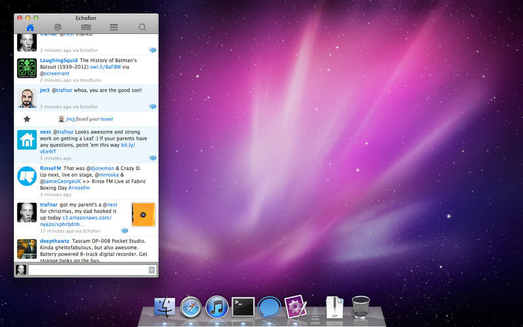Switch to the Mentions @ tab
Viewport: 523px width, 327px height.
click(58, 27)
